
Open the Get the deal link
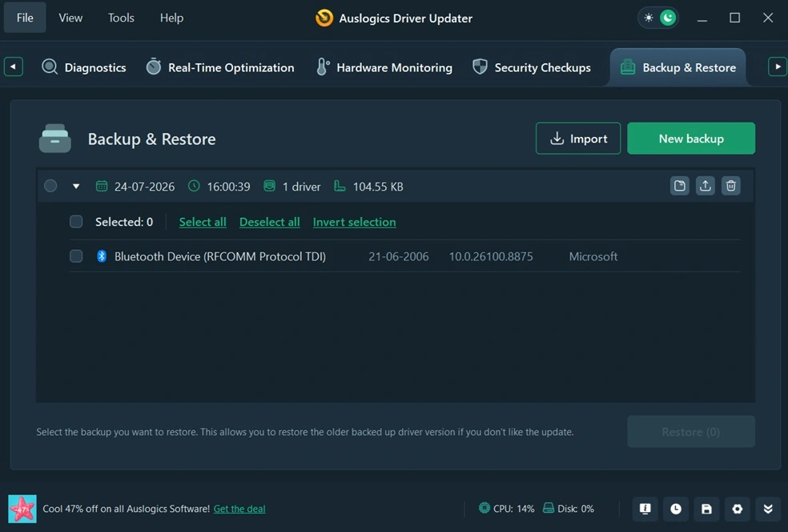(x=239, y=509)
